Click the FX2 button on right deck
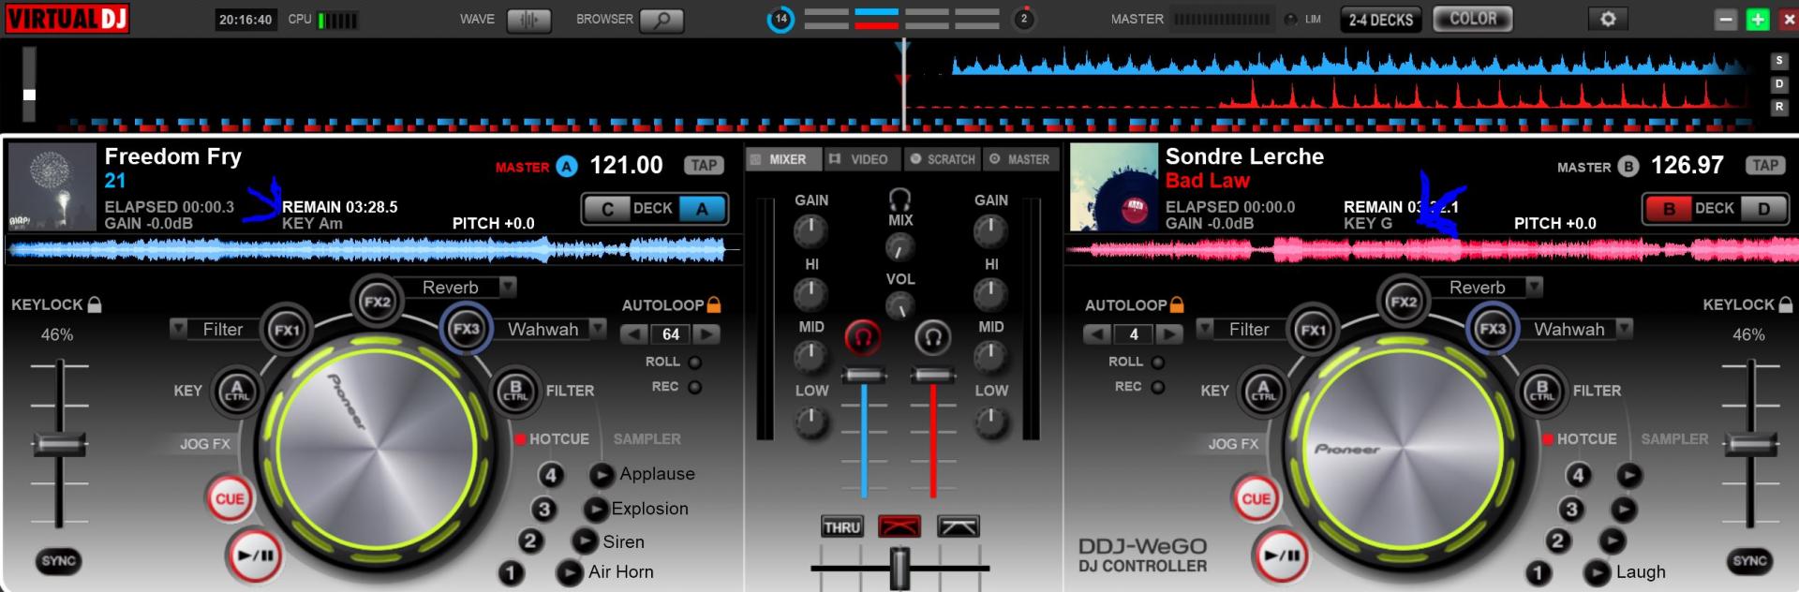This screenshot has width=1799, height=592. 1404,302
